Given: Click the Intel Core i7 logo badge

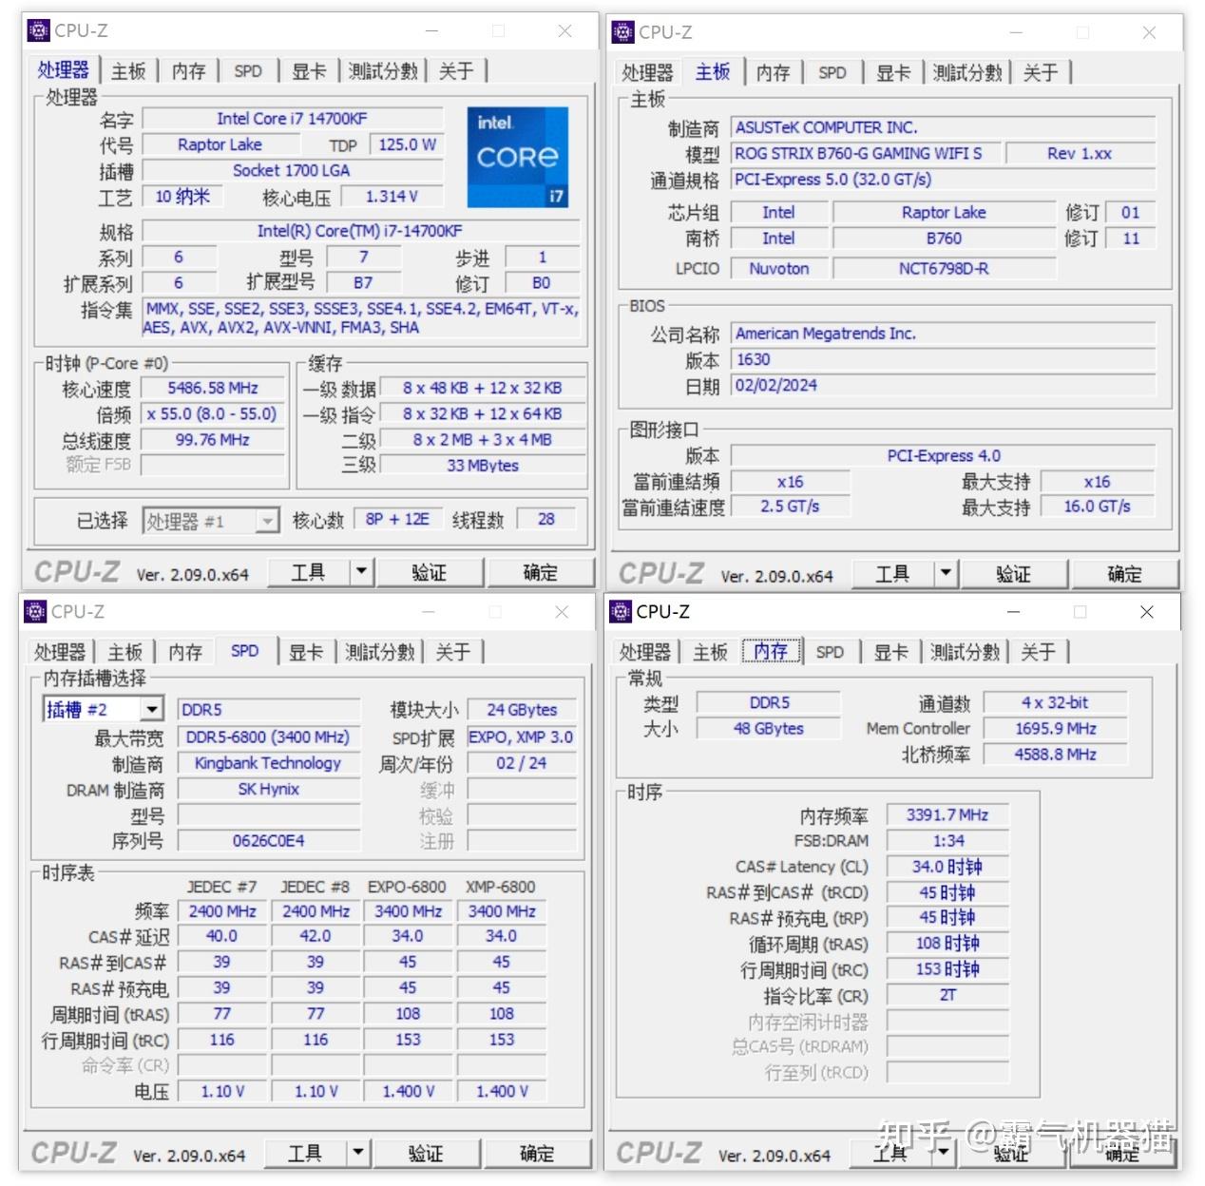Looking at the screenshot, I should (518, 156).
